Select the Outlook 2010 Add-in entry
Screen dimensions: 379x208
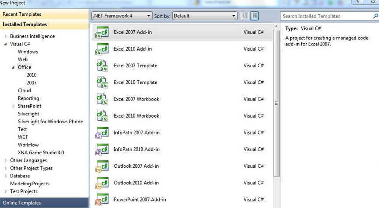[x=182, y=183]
